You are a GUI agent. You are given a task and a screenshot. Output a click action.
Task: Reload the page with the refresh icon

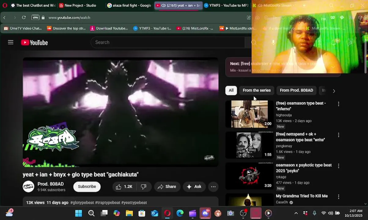pyautogui.click(x=24, y=18)
